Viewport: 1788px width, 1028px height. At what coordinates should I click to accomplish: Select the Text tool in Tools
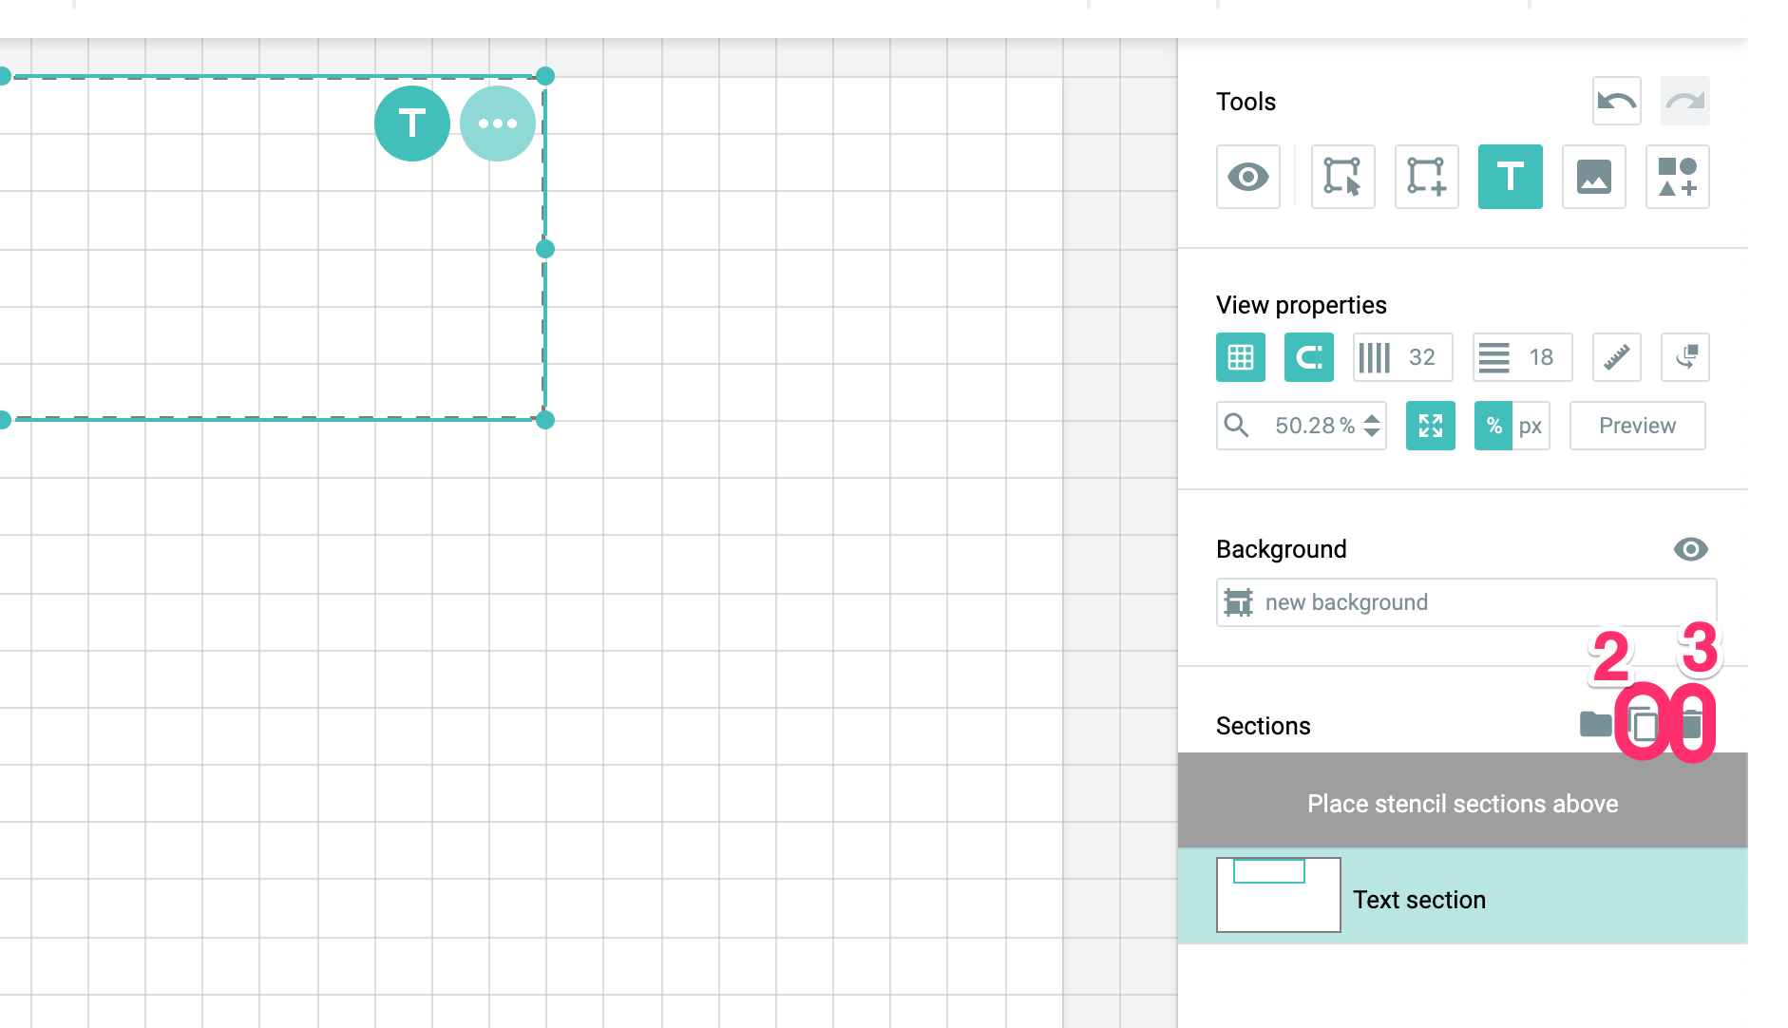pyautogui.click(x=1510, y=177)
